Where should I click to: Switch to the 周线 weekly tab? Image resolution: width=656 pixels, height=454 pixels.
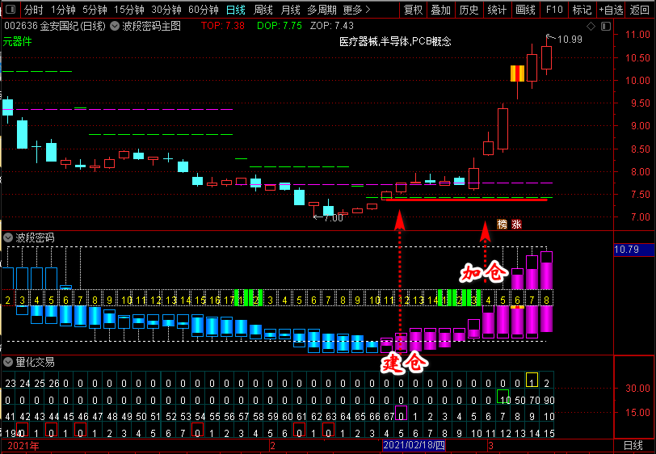click(263, 10)
